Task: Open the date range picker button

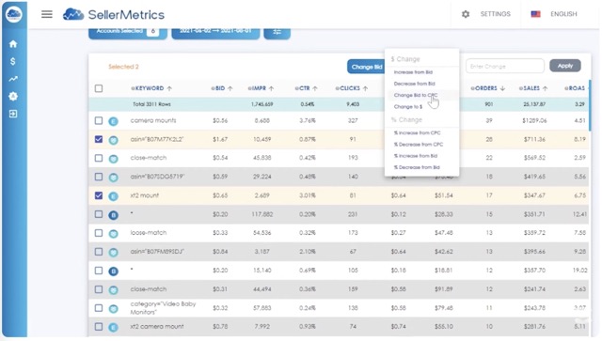Action: coord(215,32)
